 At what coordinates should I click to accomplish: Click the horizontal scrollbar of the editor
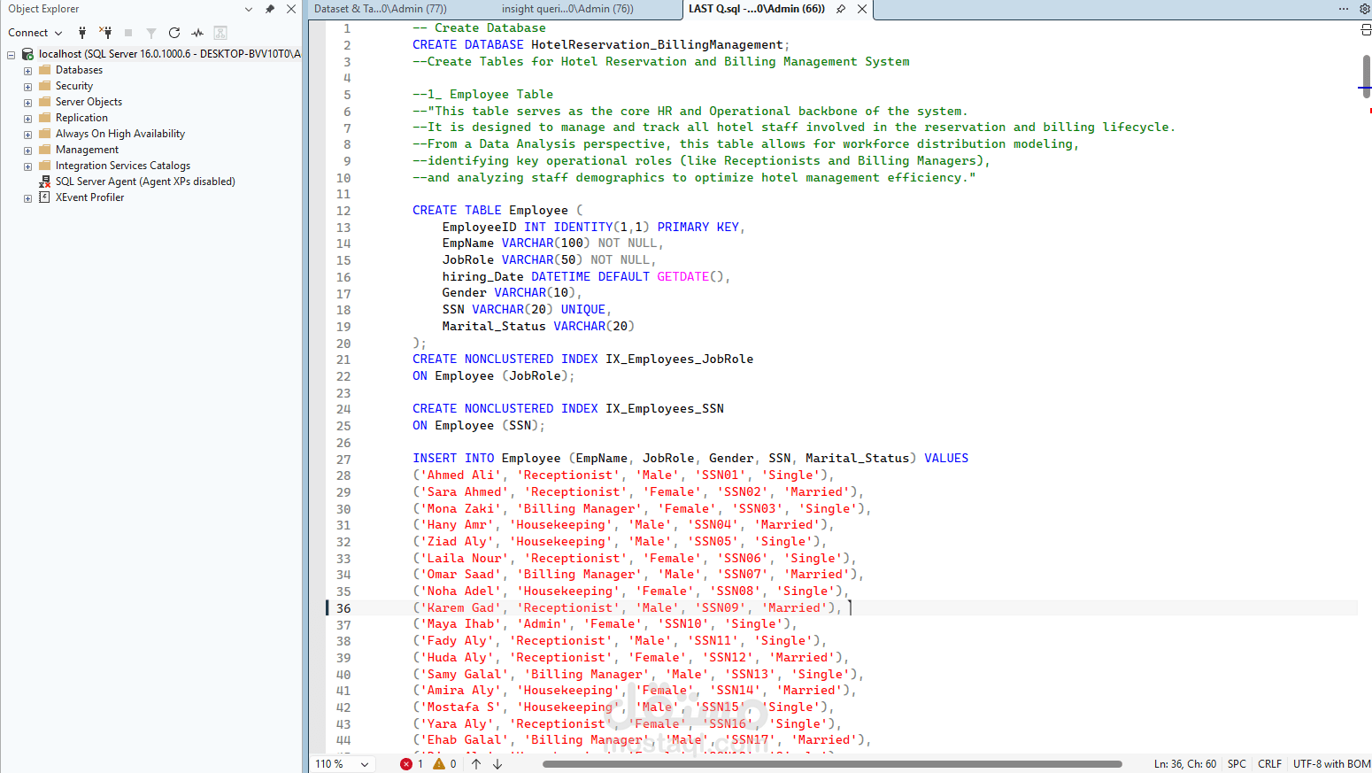(832, 764)
